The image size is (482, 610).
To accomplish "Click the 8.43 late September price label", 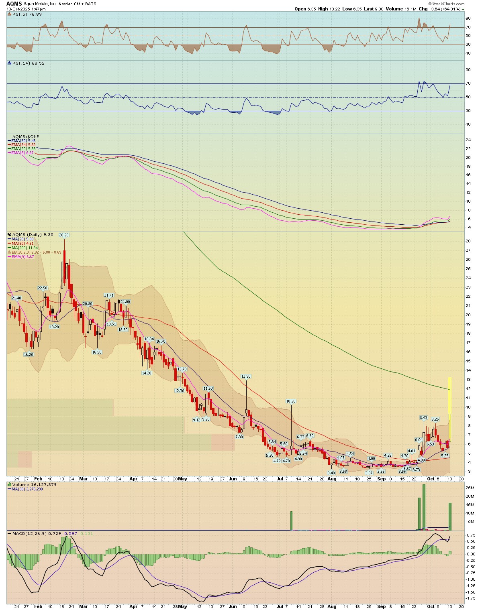I will tap(423, 418).
